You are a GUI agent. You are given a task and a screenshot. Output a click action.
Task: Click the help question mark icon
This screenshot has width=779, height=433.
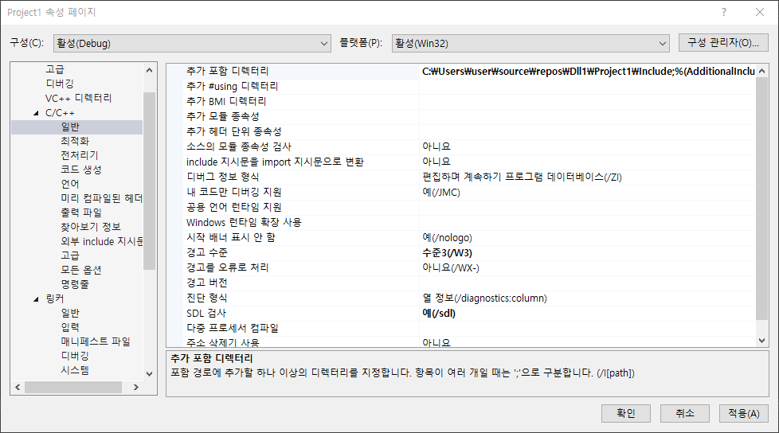coord(724,12)
